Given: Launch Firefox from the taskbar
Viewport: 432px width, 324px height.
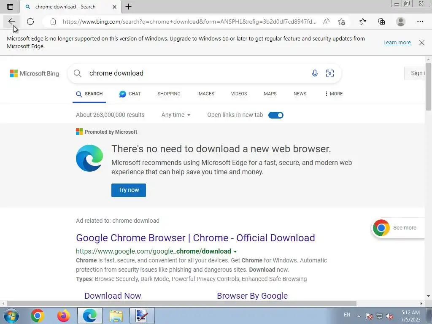Looking at the screenshot, I should point(63,316).
